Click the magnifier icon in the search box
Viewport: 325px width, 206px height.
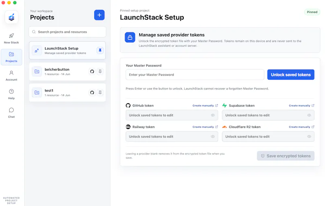pos(34,32)
